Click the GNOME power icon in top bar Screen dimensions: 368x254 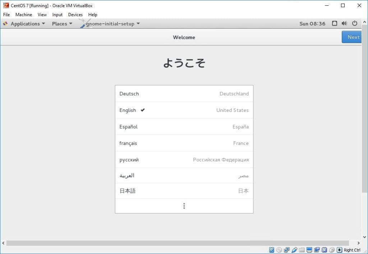coord(355,24)
